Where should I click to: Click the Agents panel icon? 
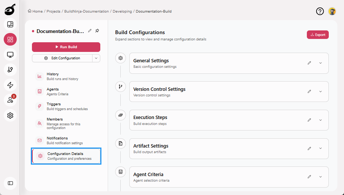coord(39,92)
